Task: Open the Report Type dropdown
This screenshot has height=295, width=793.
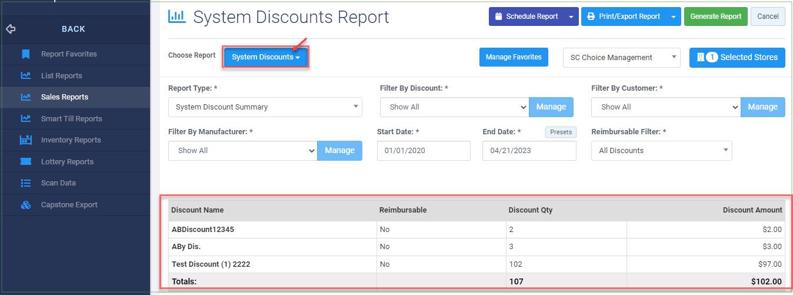Action: (265, 107)
